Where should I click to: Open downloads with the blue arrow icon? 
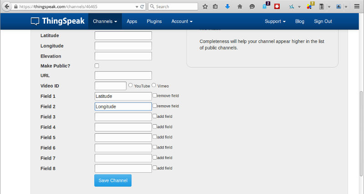(x=227, y=6)
